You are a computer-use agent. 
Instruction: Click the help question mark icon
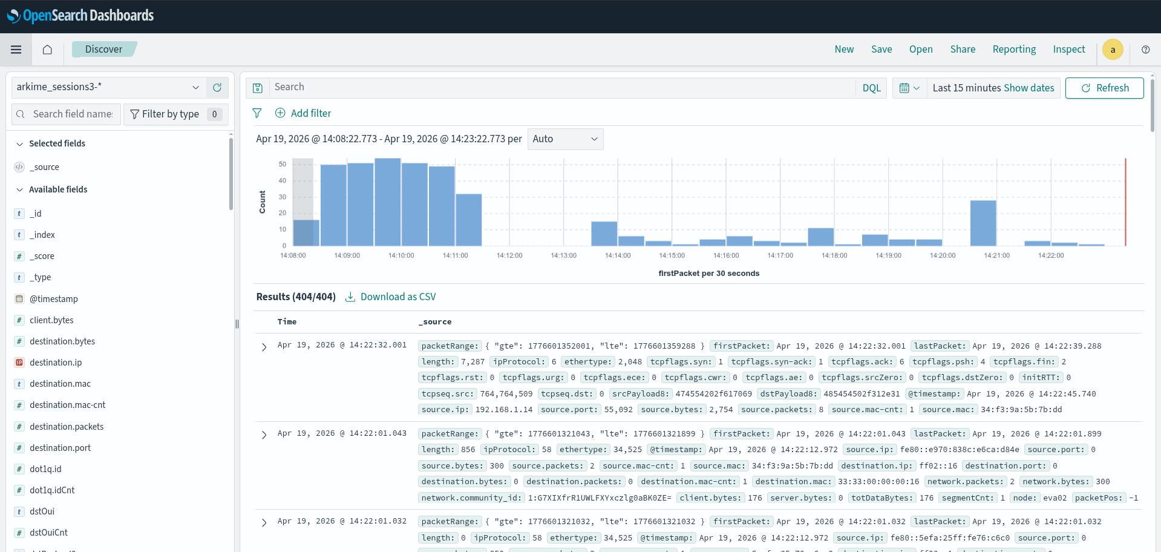pyautogui.click(x=1145, y=50)
